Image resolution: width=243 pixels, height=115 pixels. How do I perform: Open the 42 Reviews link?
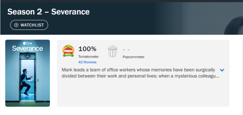tap(87, 62)
